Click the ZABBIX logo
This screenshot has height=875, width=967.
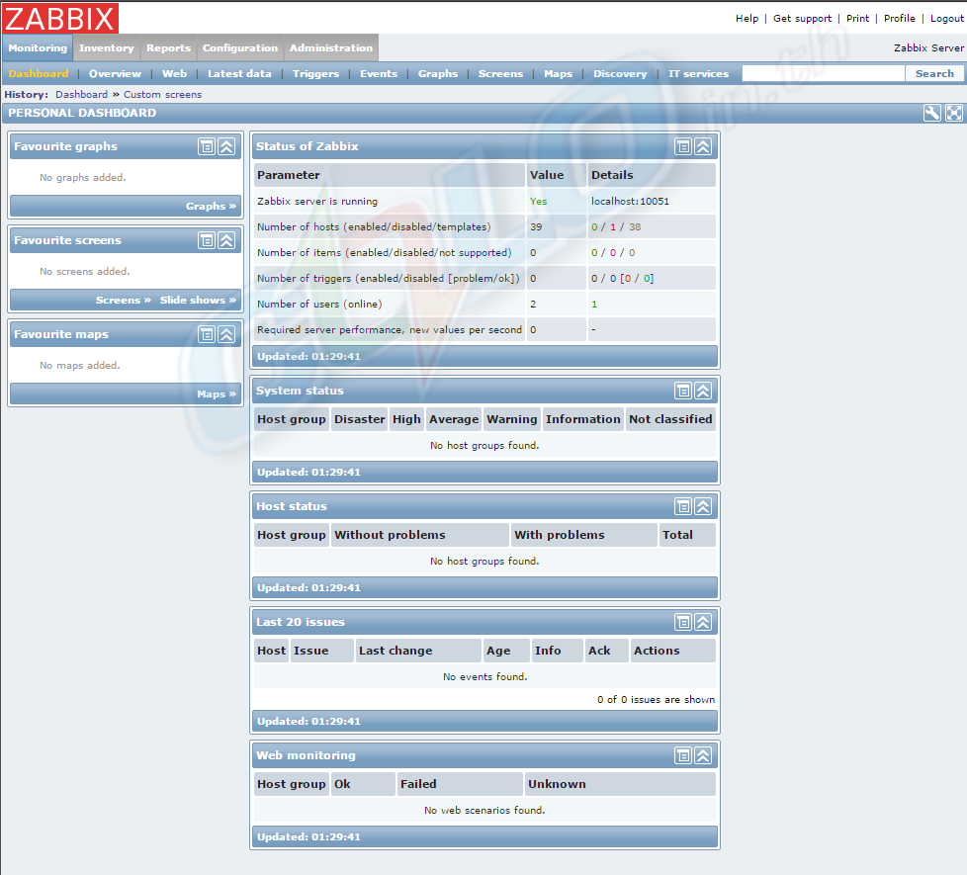click(x=60, y=18)
